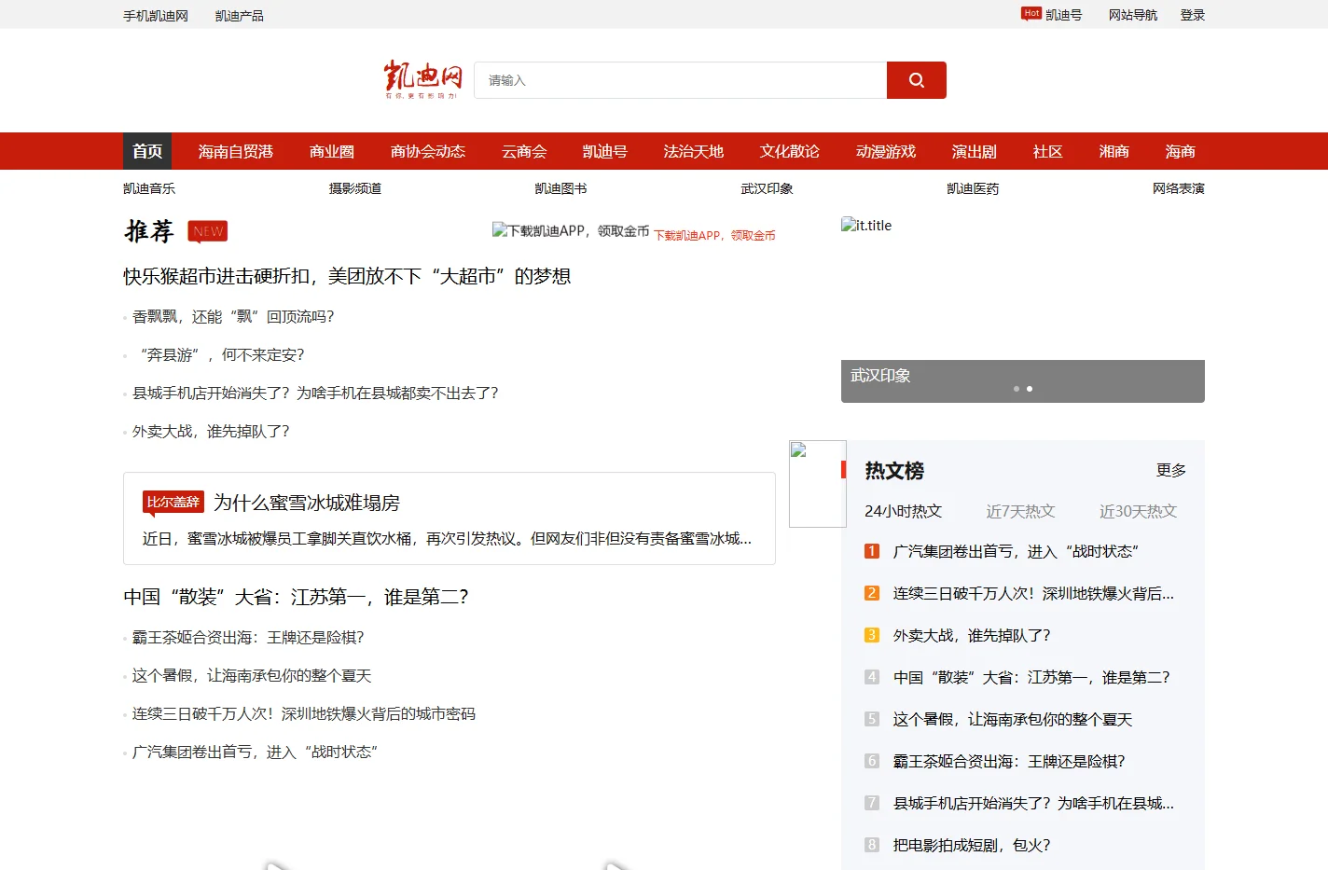Open hot rank 8 把电影拍成短剧
Viewport: 1328px width, 870px height.
(972, 845)
